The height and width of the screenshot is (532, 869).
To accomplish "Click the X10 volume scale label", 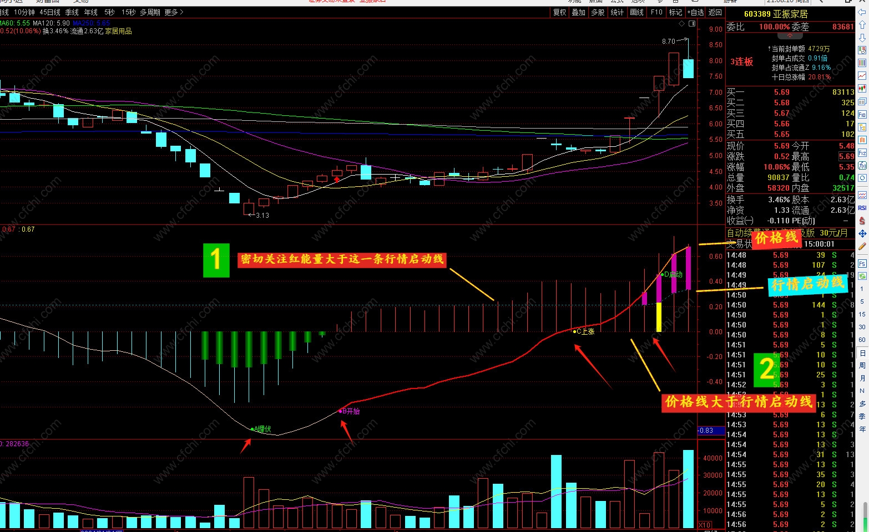I will coord(704,525).
